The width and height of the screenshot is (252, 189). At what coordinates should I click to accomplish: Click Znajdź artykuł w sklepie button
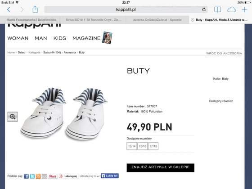pos(160,167)
